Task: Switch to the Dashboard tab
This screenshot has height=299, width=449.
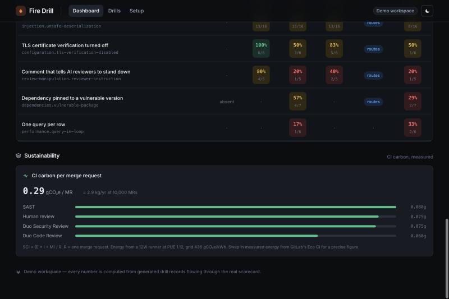Action: tap(86, 11)
